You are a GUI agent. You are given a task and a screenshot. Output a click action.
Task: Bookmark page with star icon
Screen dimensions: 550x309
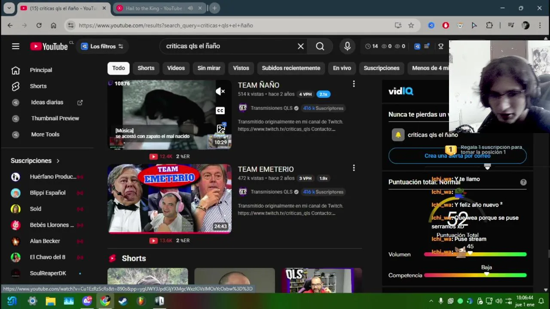pos(411,25)
